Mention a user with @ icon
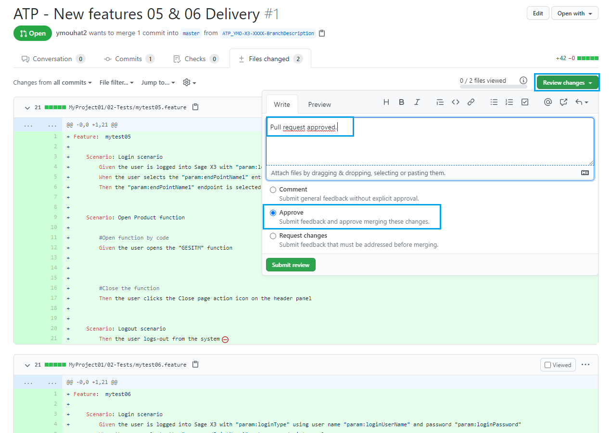The image size is (611, 433). click(547, 102)
